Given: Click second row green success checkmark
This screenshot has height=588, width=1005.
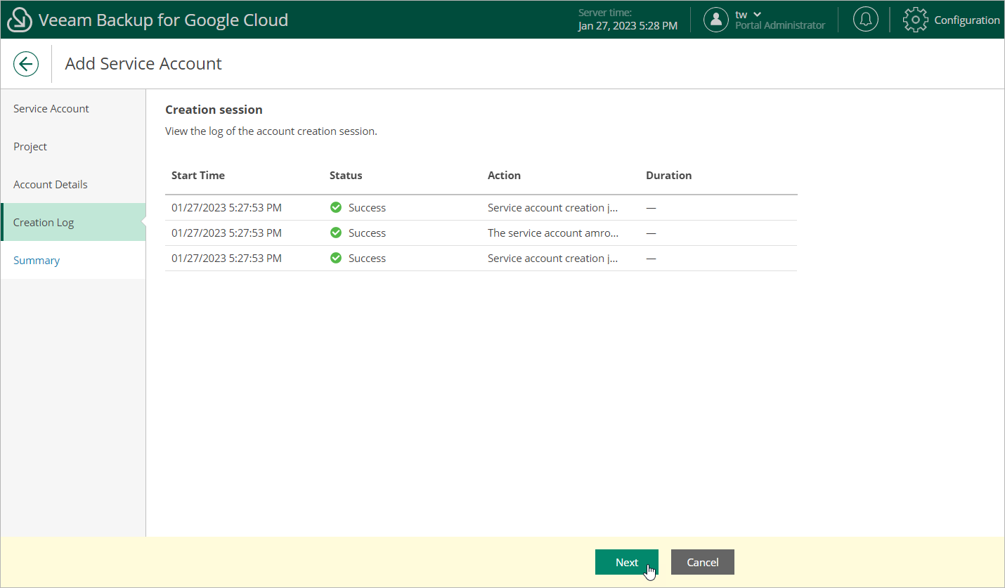Looking at the screenshot, I should (x=336, y=233).
